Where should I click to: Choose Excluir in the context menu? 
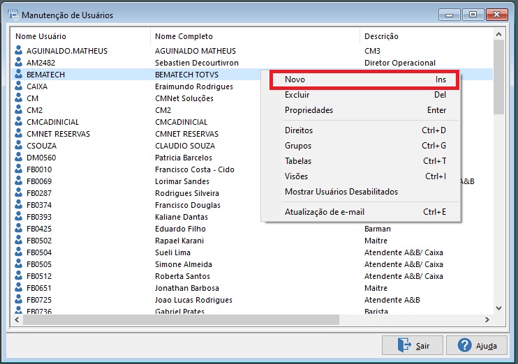(x=364, y=95)
